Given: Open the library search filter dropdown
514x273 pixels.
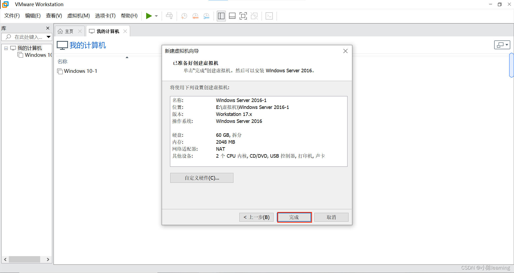Looking at the screenshot, I should (49, 37).
